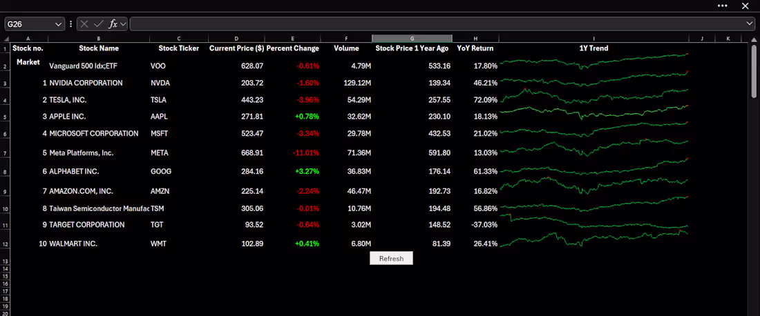The height and width of the screenshot is (316, 760).
Task: Select the 'NVIDIA CORPORATION' cell
Action: (86, 83)
